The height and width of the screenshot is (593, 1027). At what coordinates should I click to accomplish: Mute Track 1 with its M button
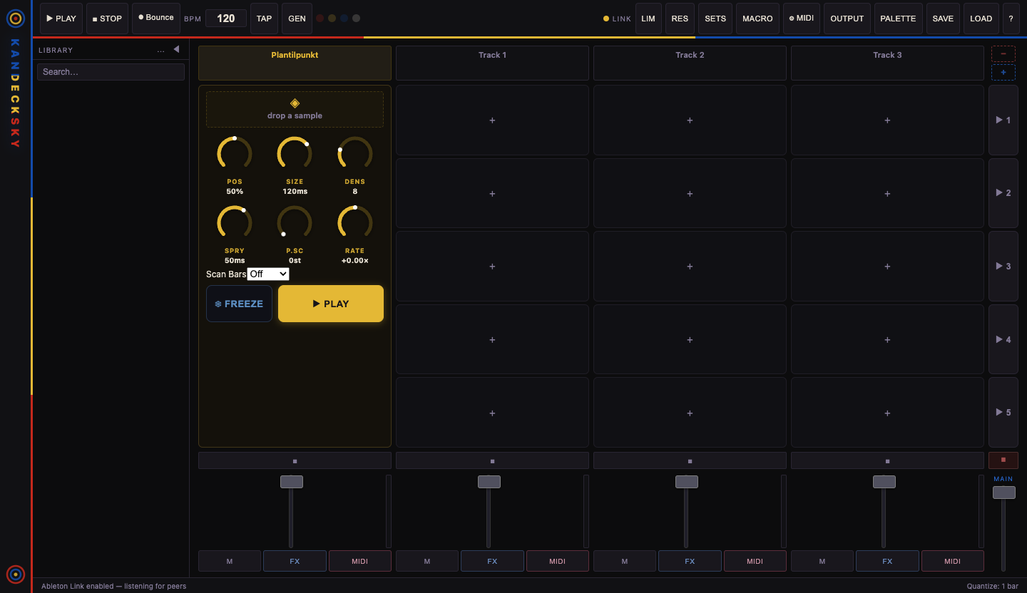427,561
